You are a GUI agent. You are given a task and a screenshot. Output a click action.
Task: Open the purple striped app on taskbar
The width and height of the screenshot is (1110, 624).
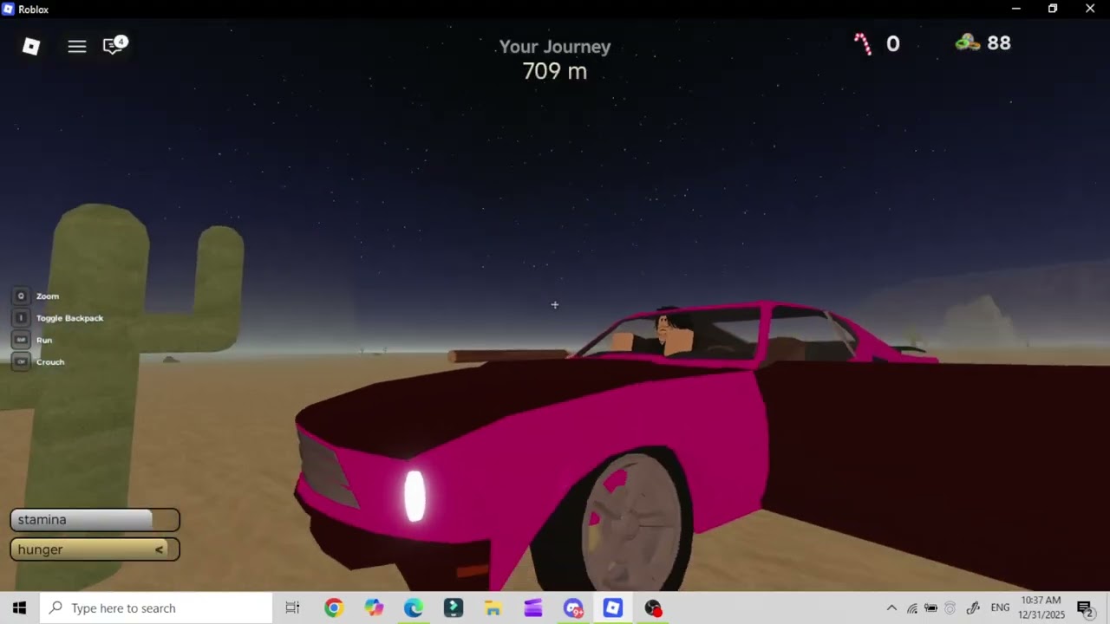(533, 608)
